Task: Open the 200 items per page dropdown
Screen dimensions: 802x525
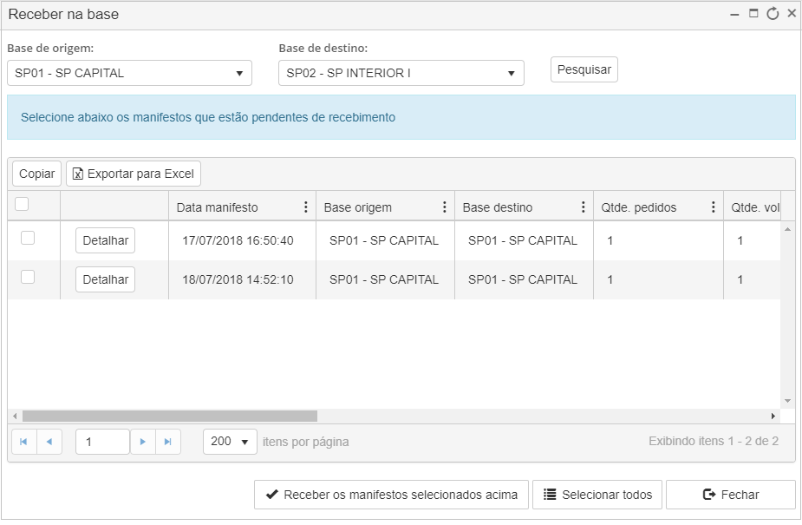Action: coord(230,442)
